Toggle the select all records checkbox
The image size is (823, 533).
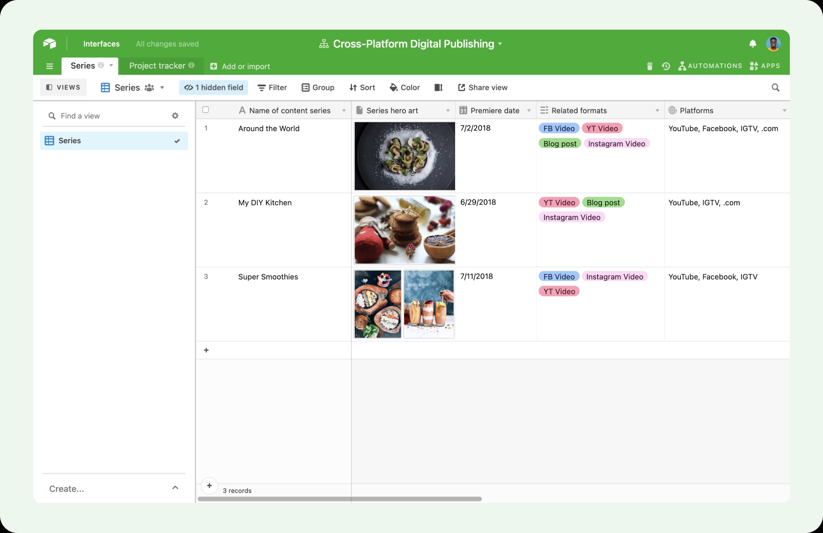pos(206,110)
